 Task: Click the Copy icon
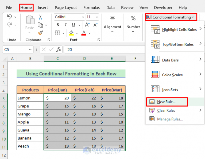pos(40,25)
